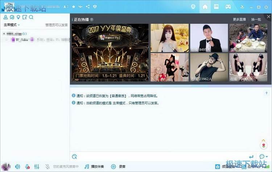Image resolution: width=272 pixels, height=172 pixels.
Task: Click the 管理员可以发言 text
Action: click(x=57, y=25)
